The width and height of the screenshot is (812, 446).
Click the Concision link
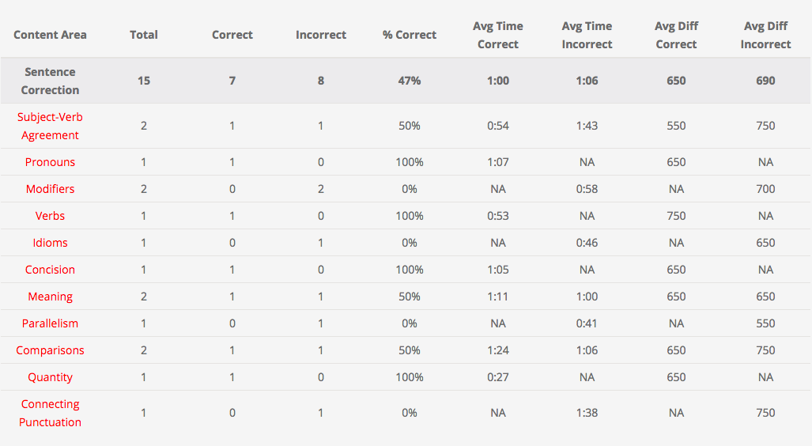[x=50, y=270]
